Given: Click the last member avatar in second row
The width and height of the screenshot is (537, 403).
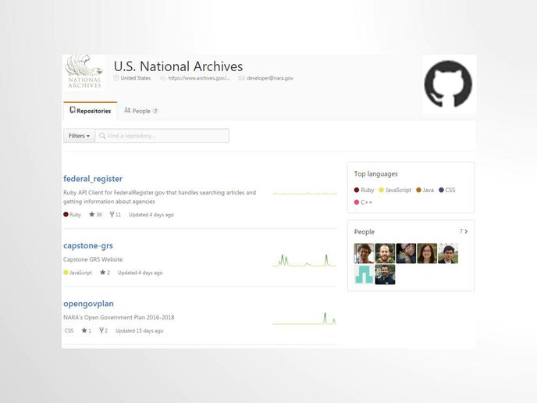Looking at the screenshot, I should click(x=385, y=274).
